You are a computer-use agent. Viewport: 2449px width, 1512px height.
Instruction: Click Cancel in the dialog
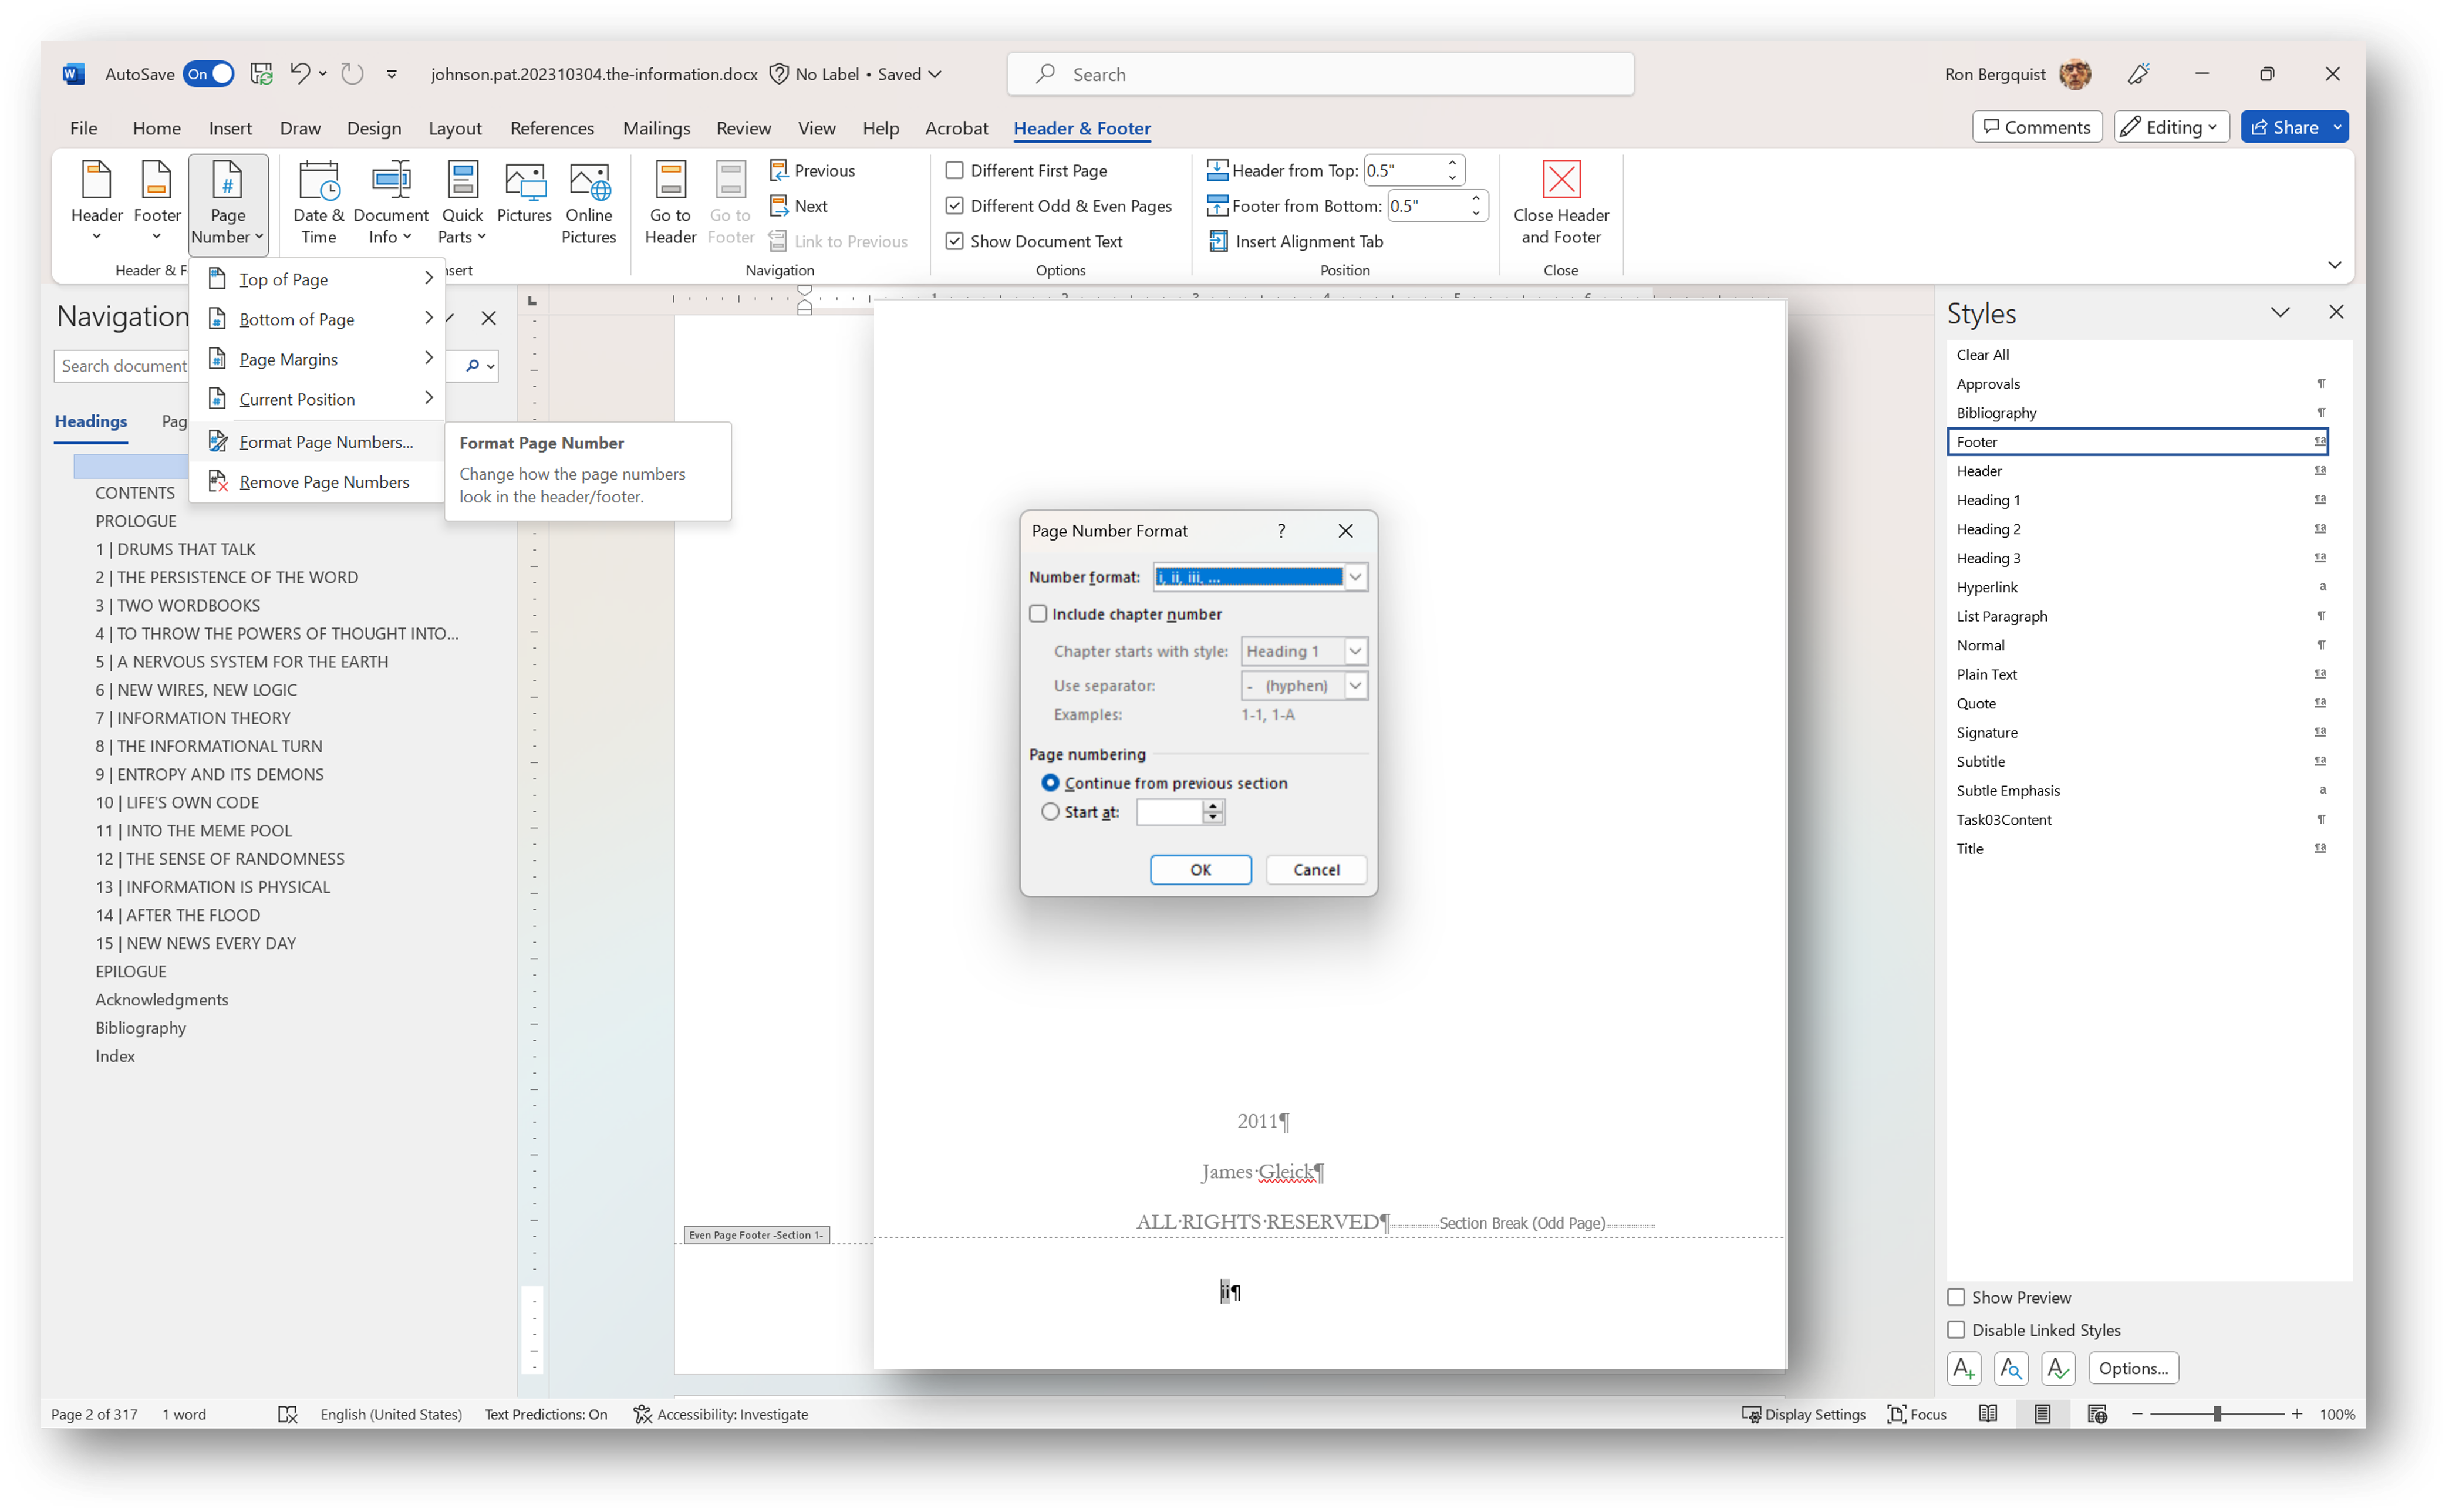pyautogui.click(x=1315, y=870)
